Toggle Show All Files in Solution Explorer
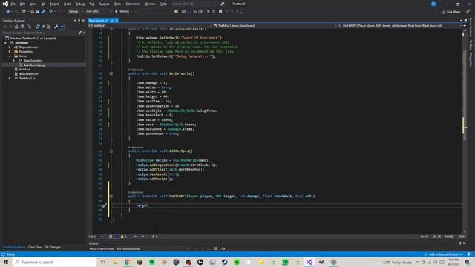The image size is (475, 267). [x=48, y=27]
